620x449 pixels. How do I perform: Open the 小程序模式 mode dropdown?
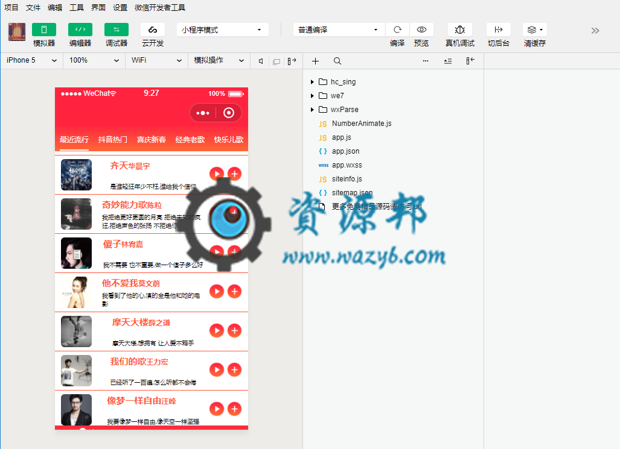223,30
